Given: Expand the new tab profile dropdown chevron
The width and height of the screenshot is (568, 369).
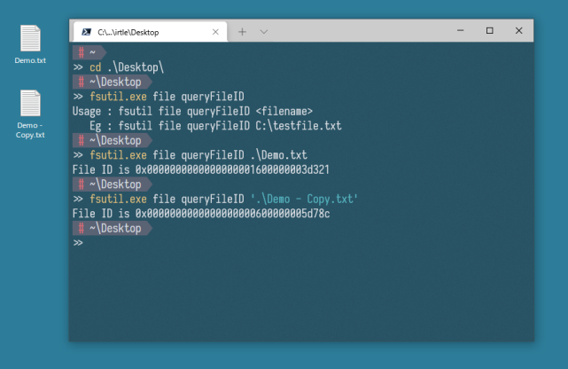Looking at the screenshot, I should pos(264,32).
